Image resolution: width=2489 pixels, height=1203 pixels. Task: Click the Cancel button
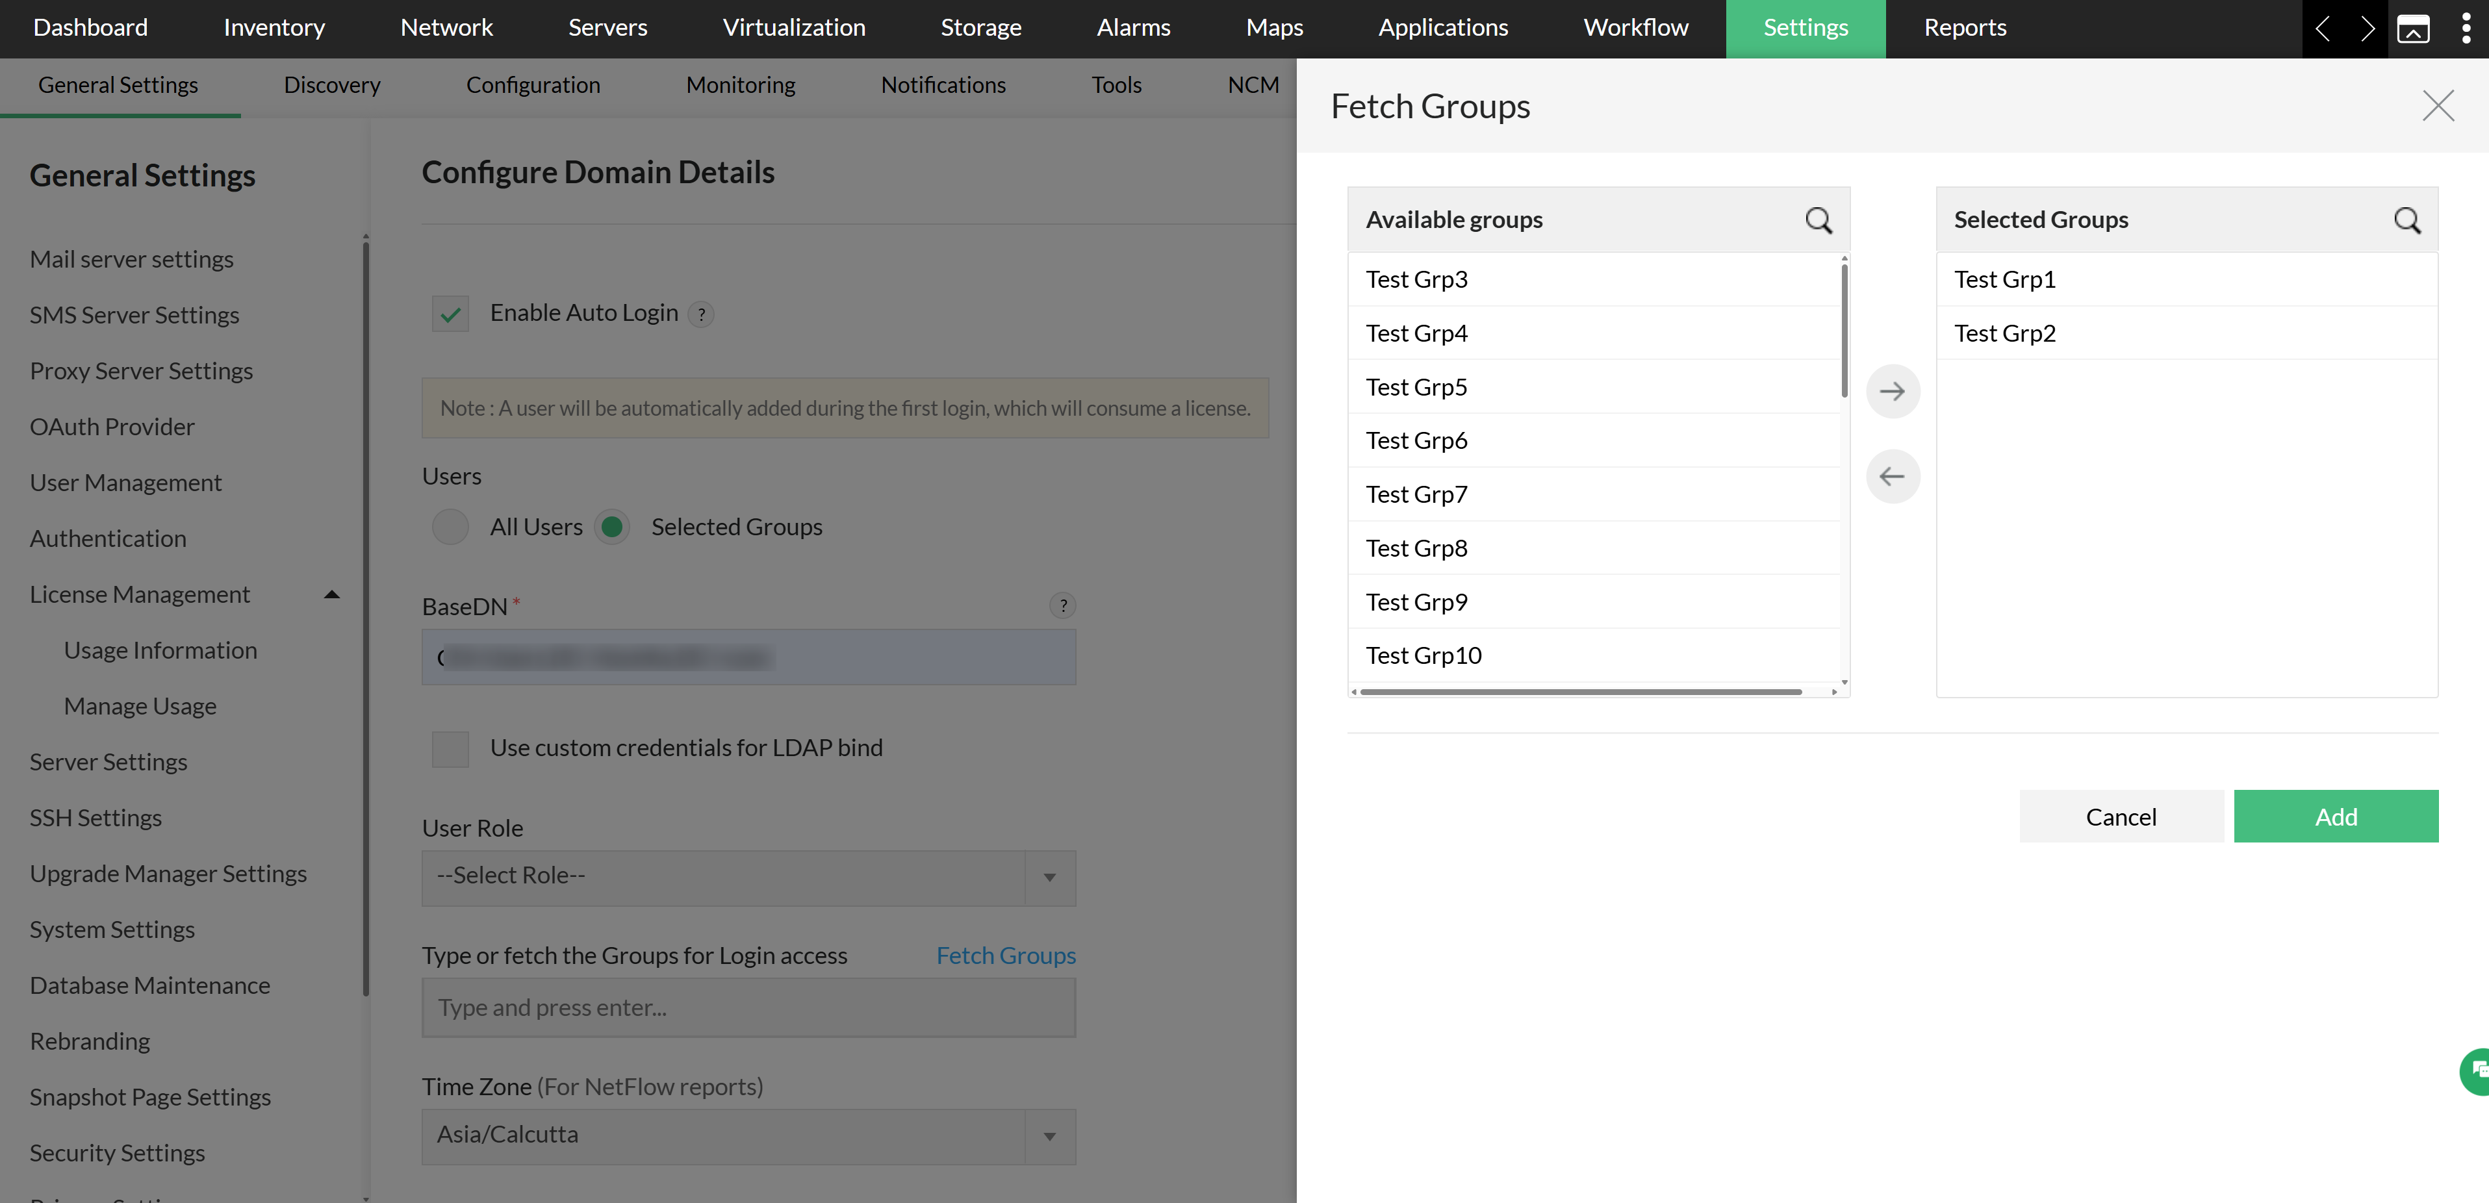pos(2121,817)
